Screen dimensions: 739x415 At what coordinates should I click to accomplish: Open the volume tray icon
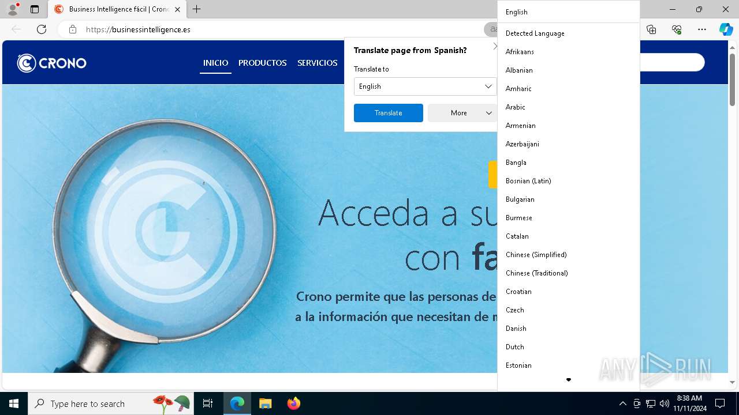[x=665, y=403]
